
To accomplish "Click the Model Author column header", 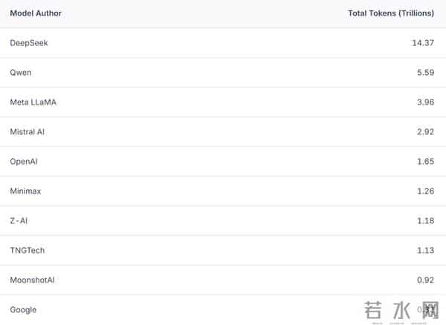I will (36, 13).
